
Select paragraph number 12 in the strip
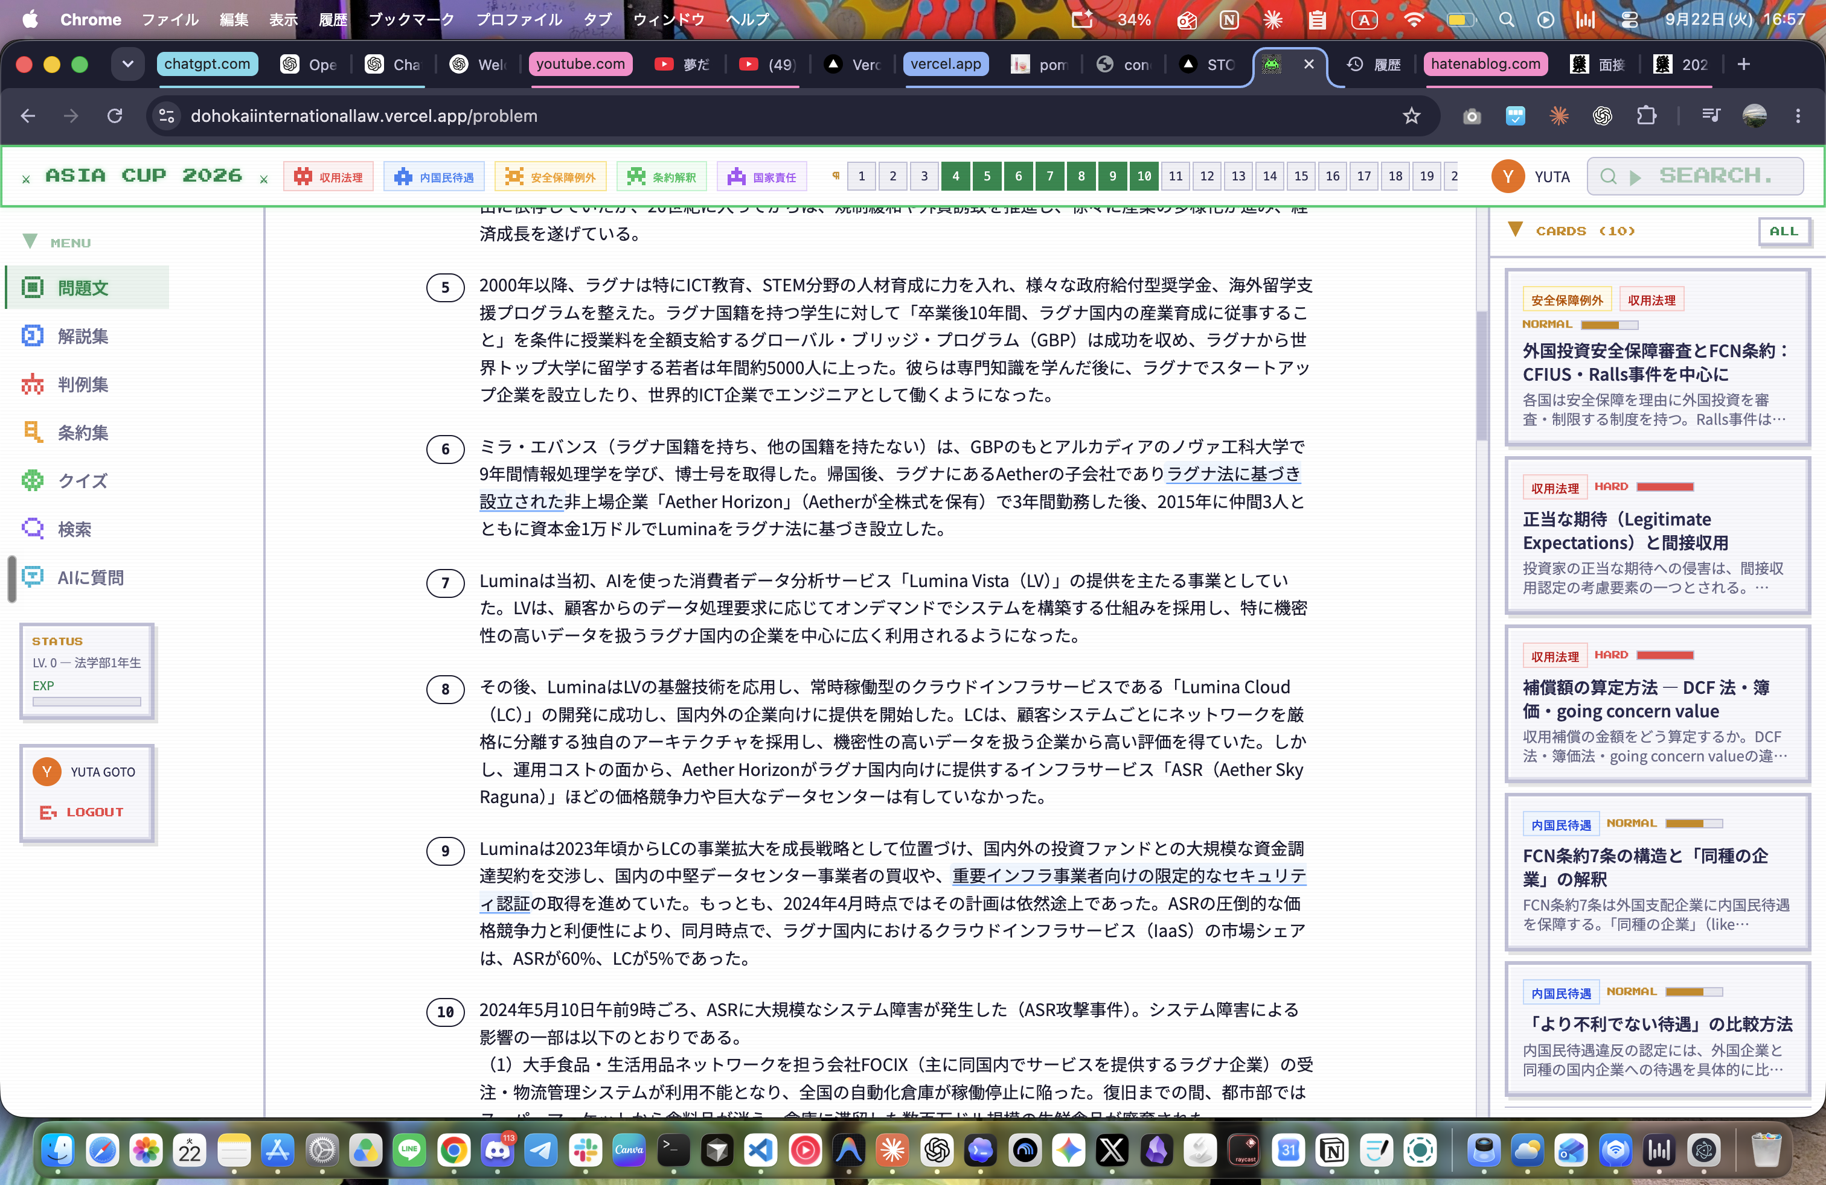click(1207, 176)
